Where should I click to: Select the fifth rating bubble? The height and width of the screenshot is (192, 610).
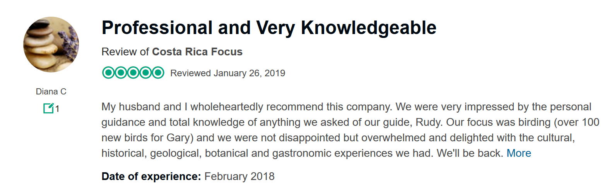click(x=158, y=72)
